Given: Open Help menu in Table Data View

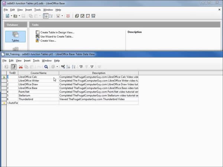Looking at the screenshot, I should (x=57, y=60).
